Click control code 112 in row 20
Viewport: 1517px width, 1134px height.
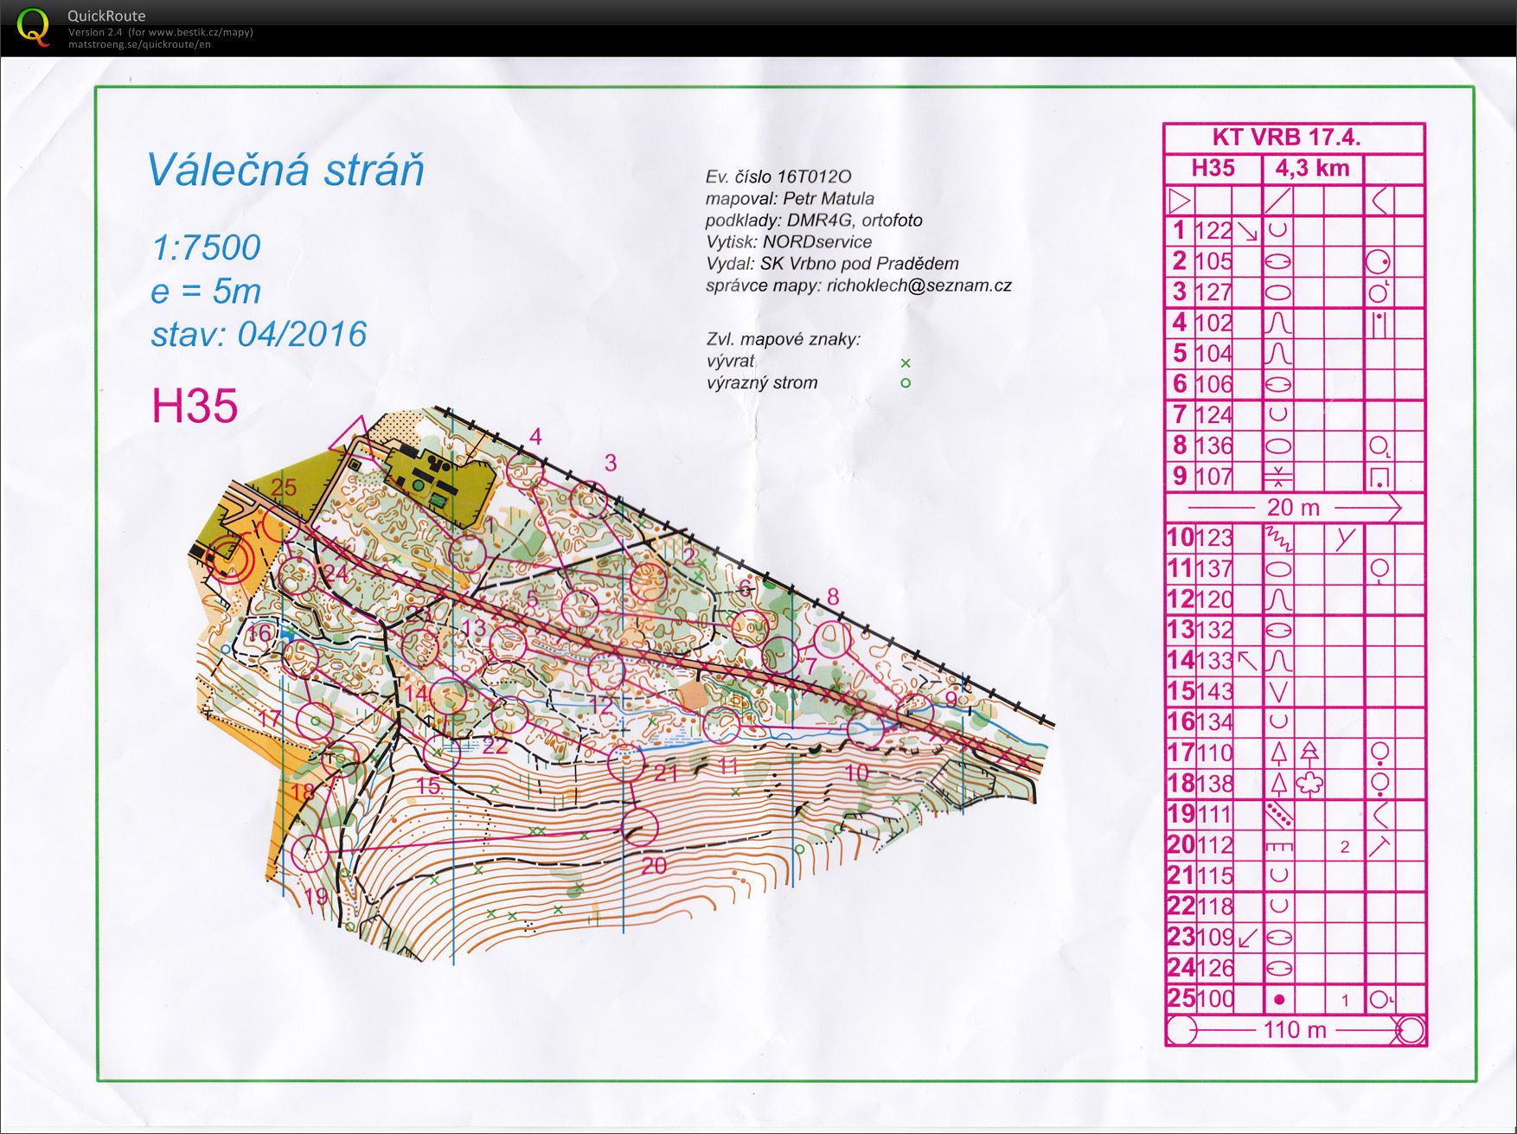1213,845
